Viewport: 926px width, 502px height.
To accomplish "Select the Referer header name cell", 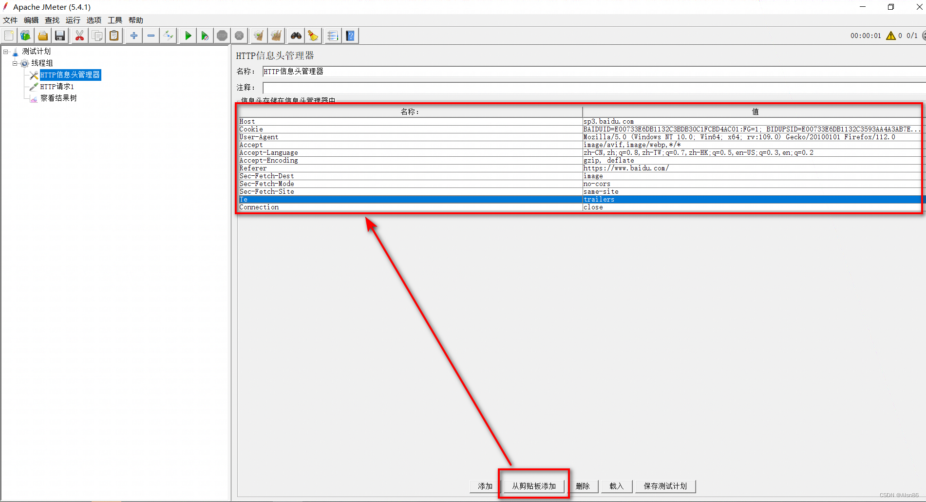I will coord(410,168).
